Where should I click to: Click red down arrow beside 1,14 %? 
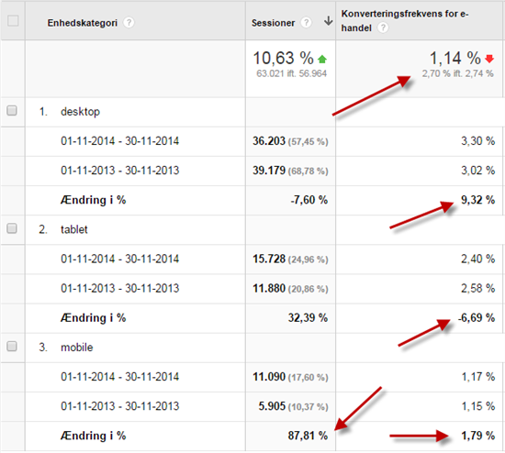[x=489, y=59]
